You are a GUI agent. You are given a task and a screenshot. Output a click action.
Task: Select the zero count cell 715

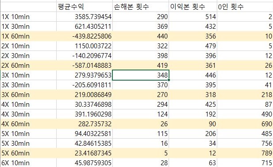[x=245, y=163]
